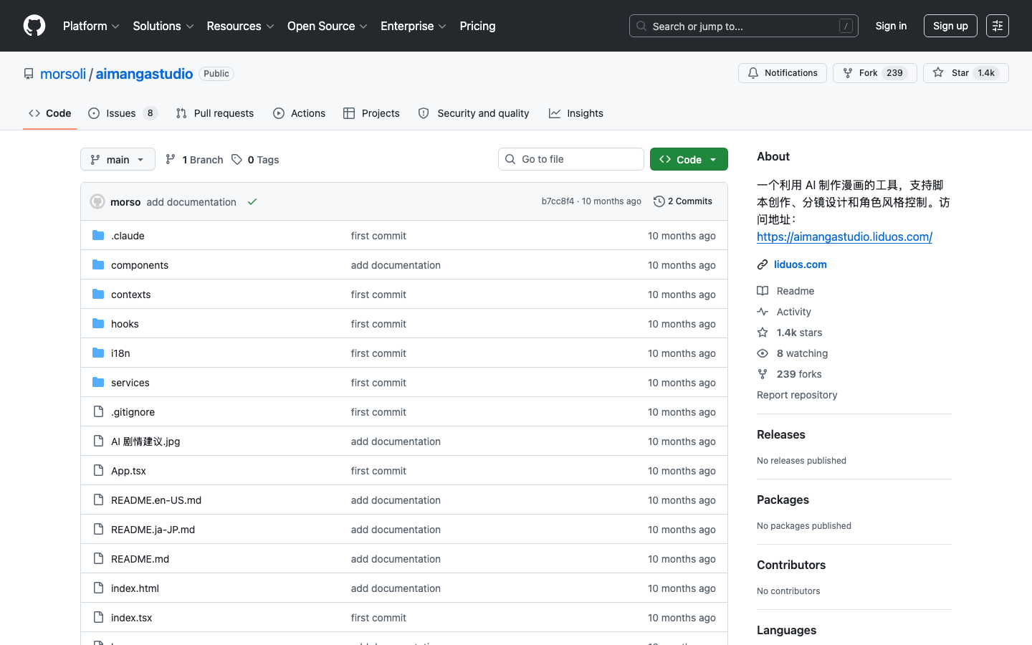Open the README.en-US.md file

point(156,500)
